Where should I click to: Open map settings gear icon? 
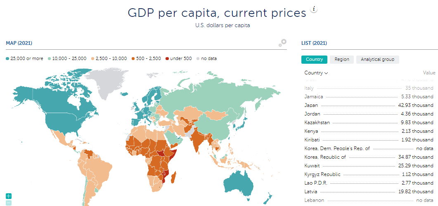pyautogui.click(x=282, y=43)
